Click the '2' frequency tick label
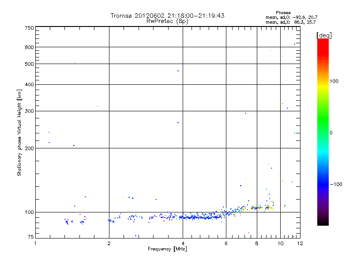The width and height of the screenshot is (353, 265). (109, 243)
